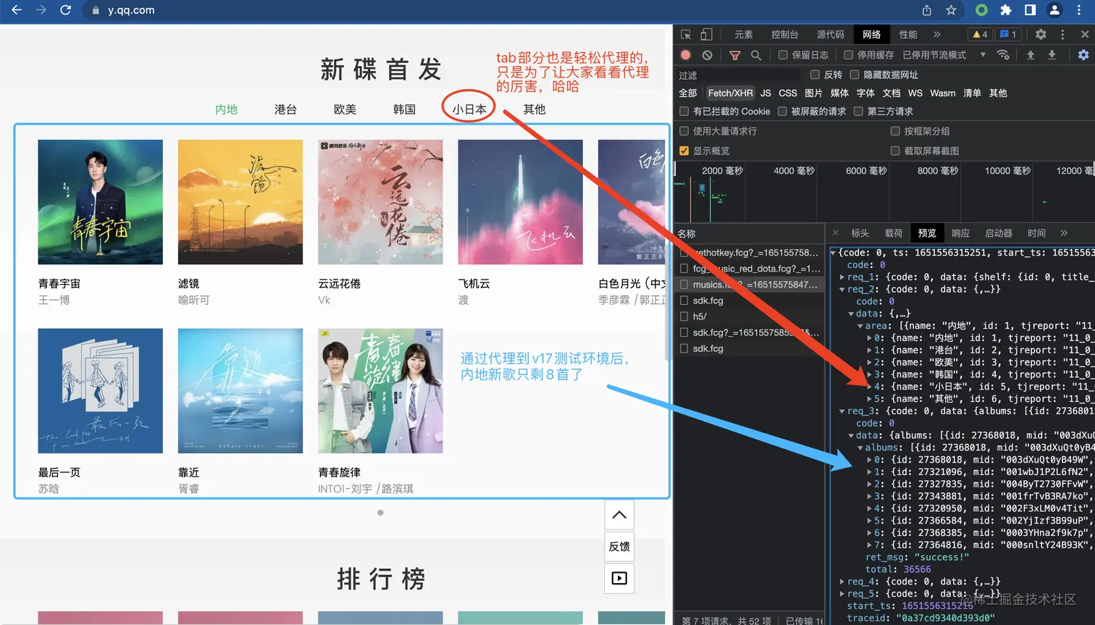Click the share page icon in address bar
The height and width of the screenshot is (625, 1095).
(927, 10)
